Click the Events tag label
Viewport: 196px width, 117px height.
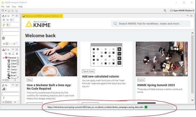(141, 80)
